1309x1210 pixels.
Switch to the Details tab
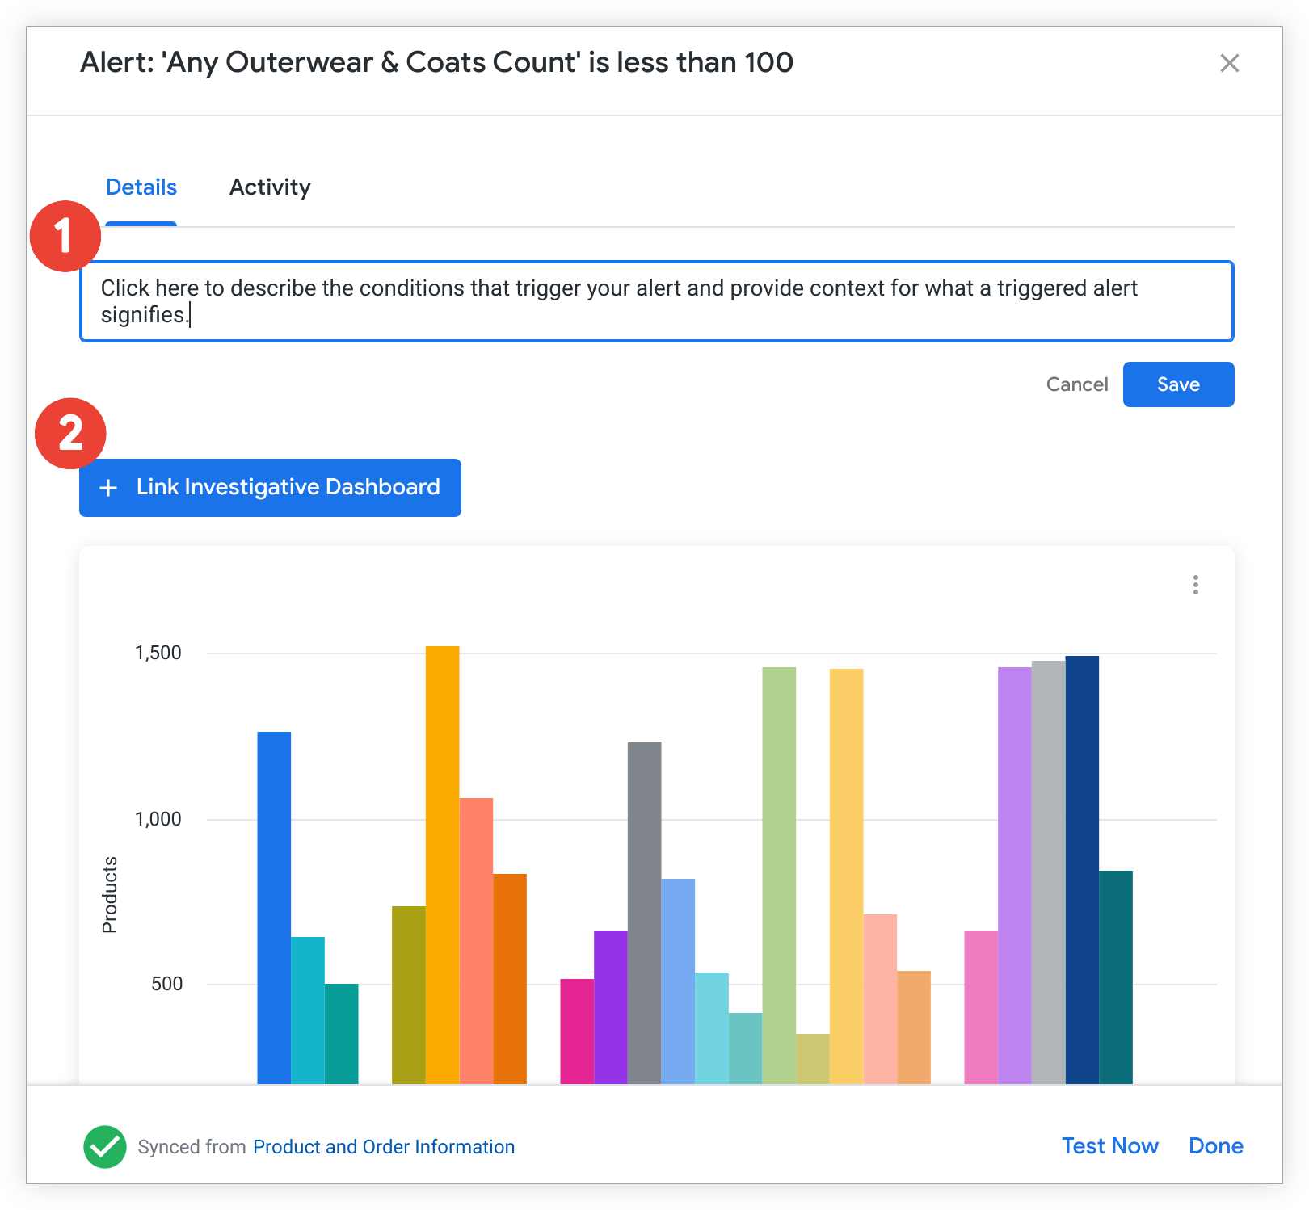(141, 187)
